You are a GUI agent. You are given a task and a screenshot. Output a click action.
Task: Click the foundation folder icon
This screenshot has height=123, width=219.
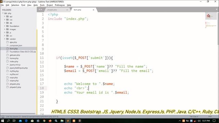tap(8, 26)
